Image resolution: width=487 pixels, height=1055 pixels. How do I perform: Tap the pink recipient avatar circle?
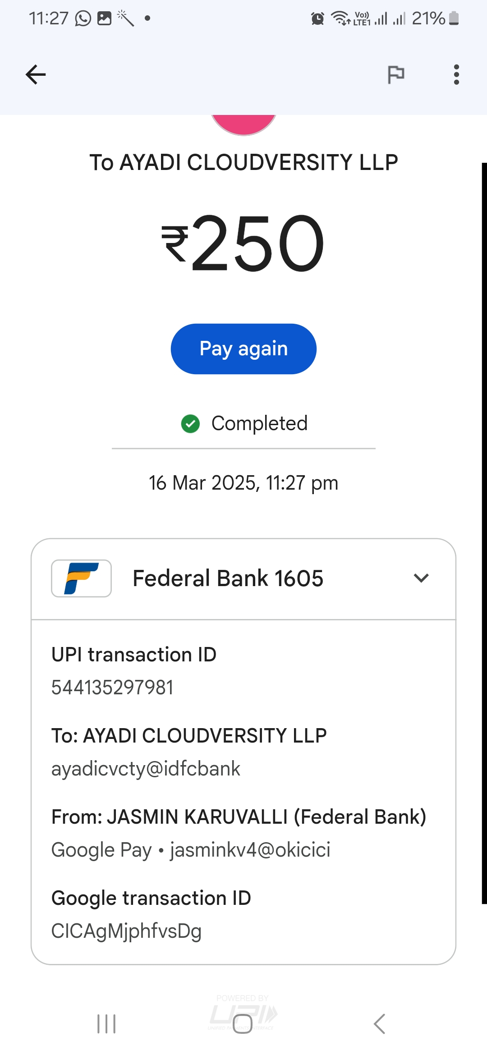[x=243, y=123]
